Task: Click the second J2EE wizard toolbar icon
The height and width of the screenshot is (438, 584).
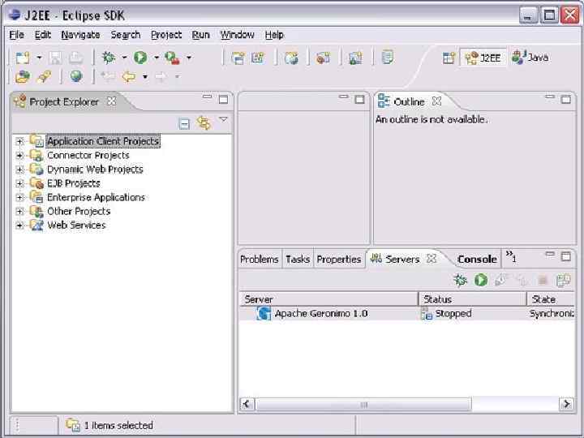Action: tap(258, 58)
